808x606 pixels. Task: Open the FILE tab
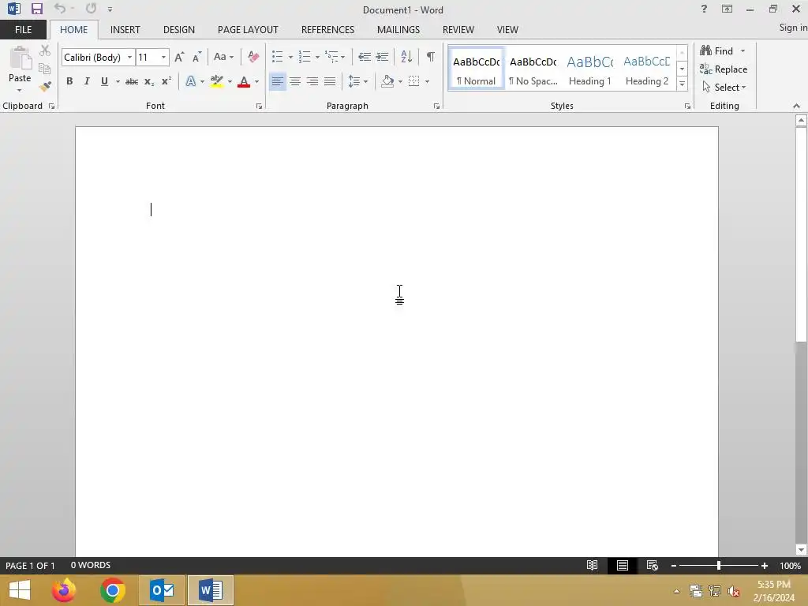(23, 30)
